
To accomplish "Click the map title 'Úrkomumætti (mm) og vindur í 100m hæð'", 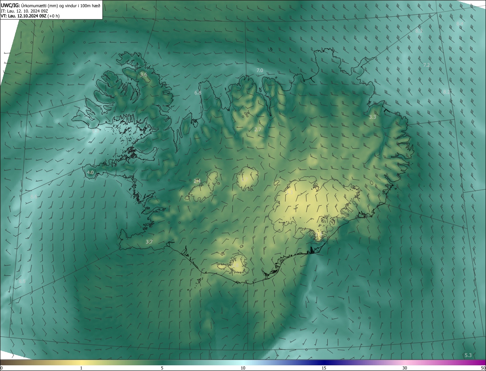I will click(61, 5).
